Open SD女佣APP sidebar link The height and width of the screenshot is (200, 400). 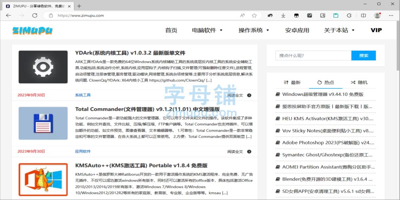pos(328,191)
